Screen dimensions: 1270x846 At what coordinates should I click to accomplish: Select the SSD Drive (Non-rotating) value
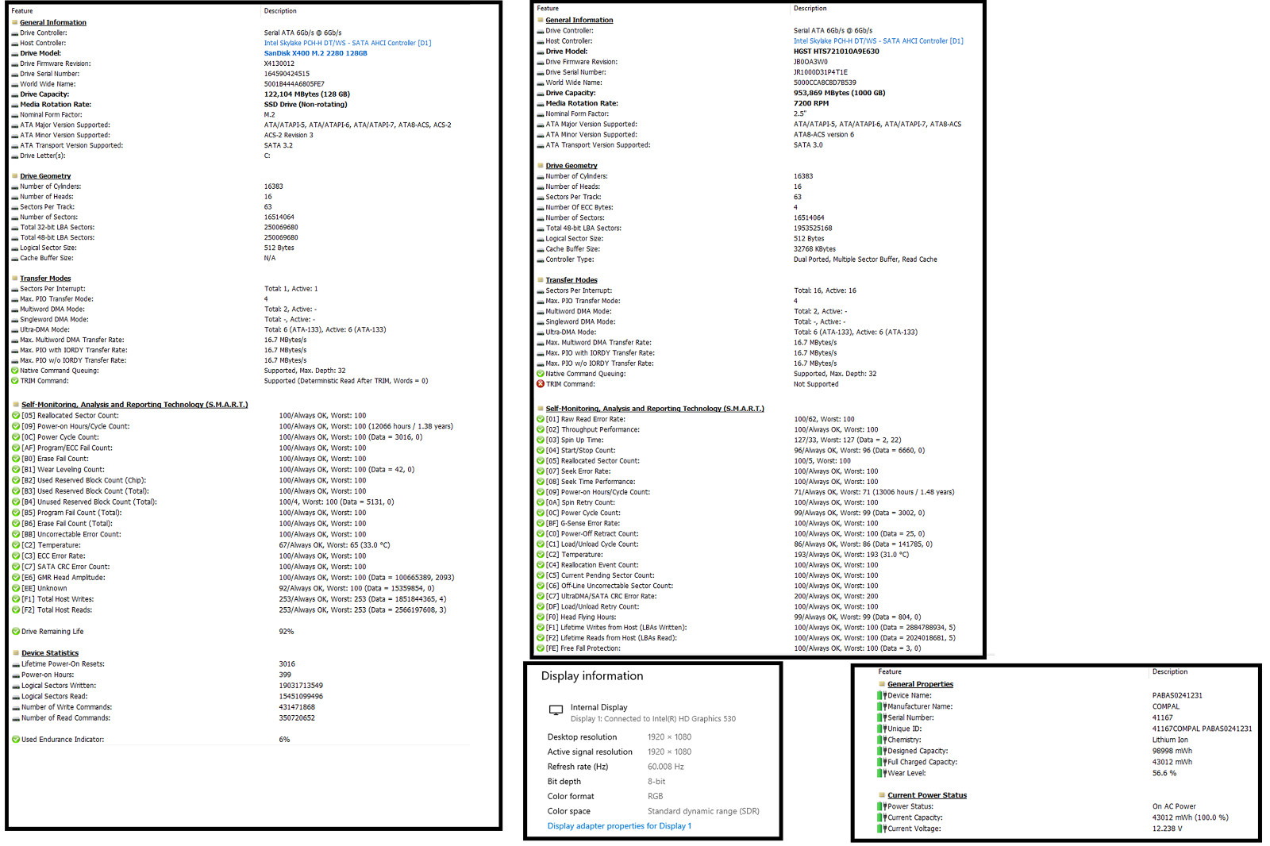click(306, 105)
